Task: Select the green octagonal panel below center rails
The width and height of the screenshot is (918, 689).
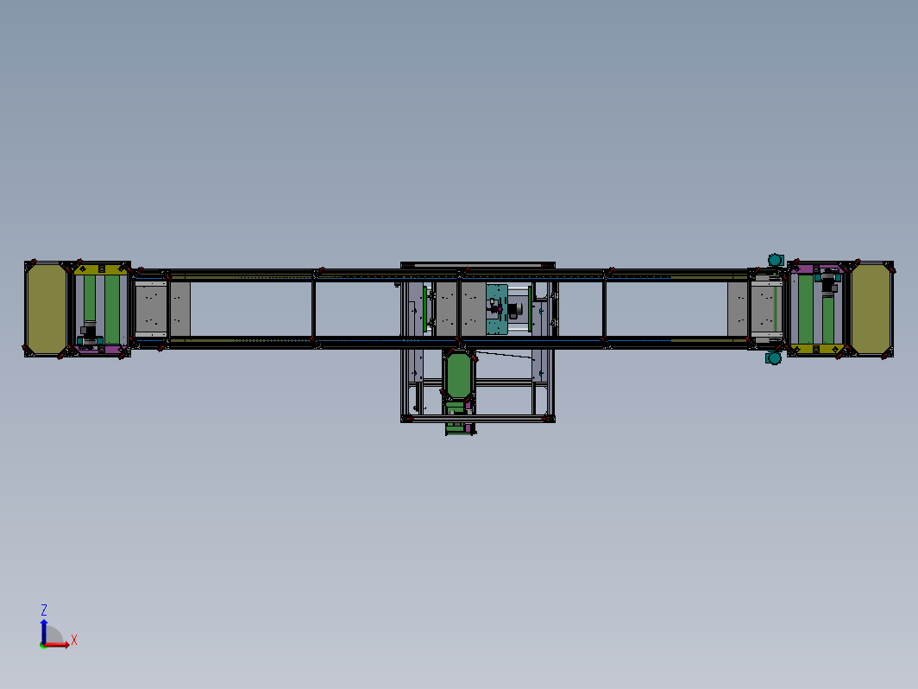Action: click(459, 375)
